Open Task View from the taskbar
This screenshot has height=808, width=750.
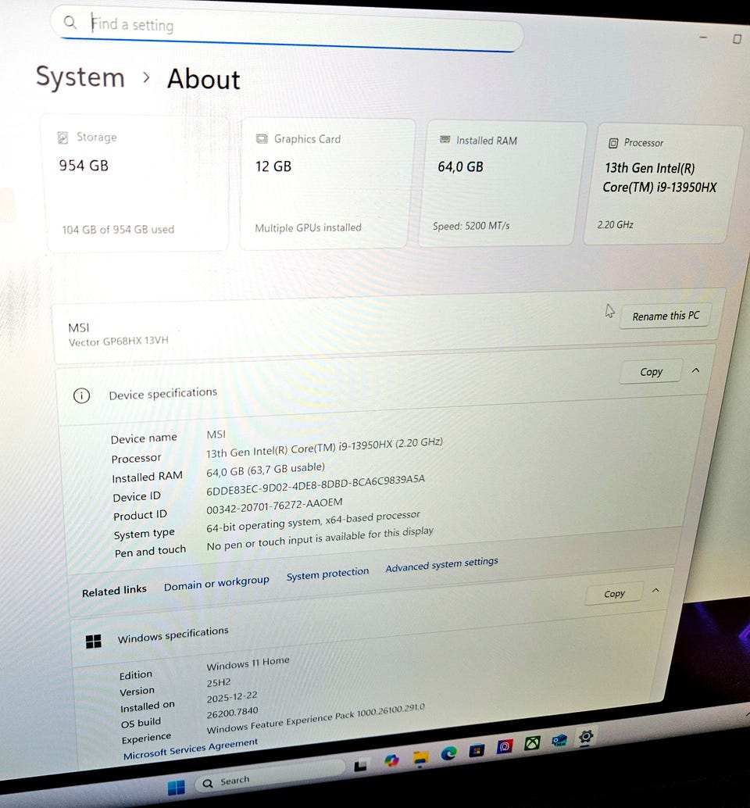click(361, 765)
